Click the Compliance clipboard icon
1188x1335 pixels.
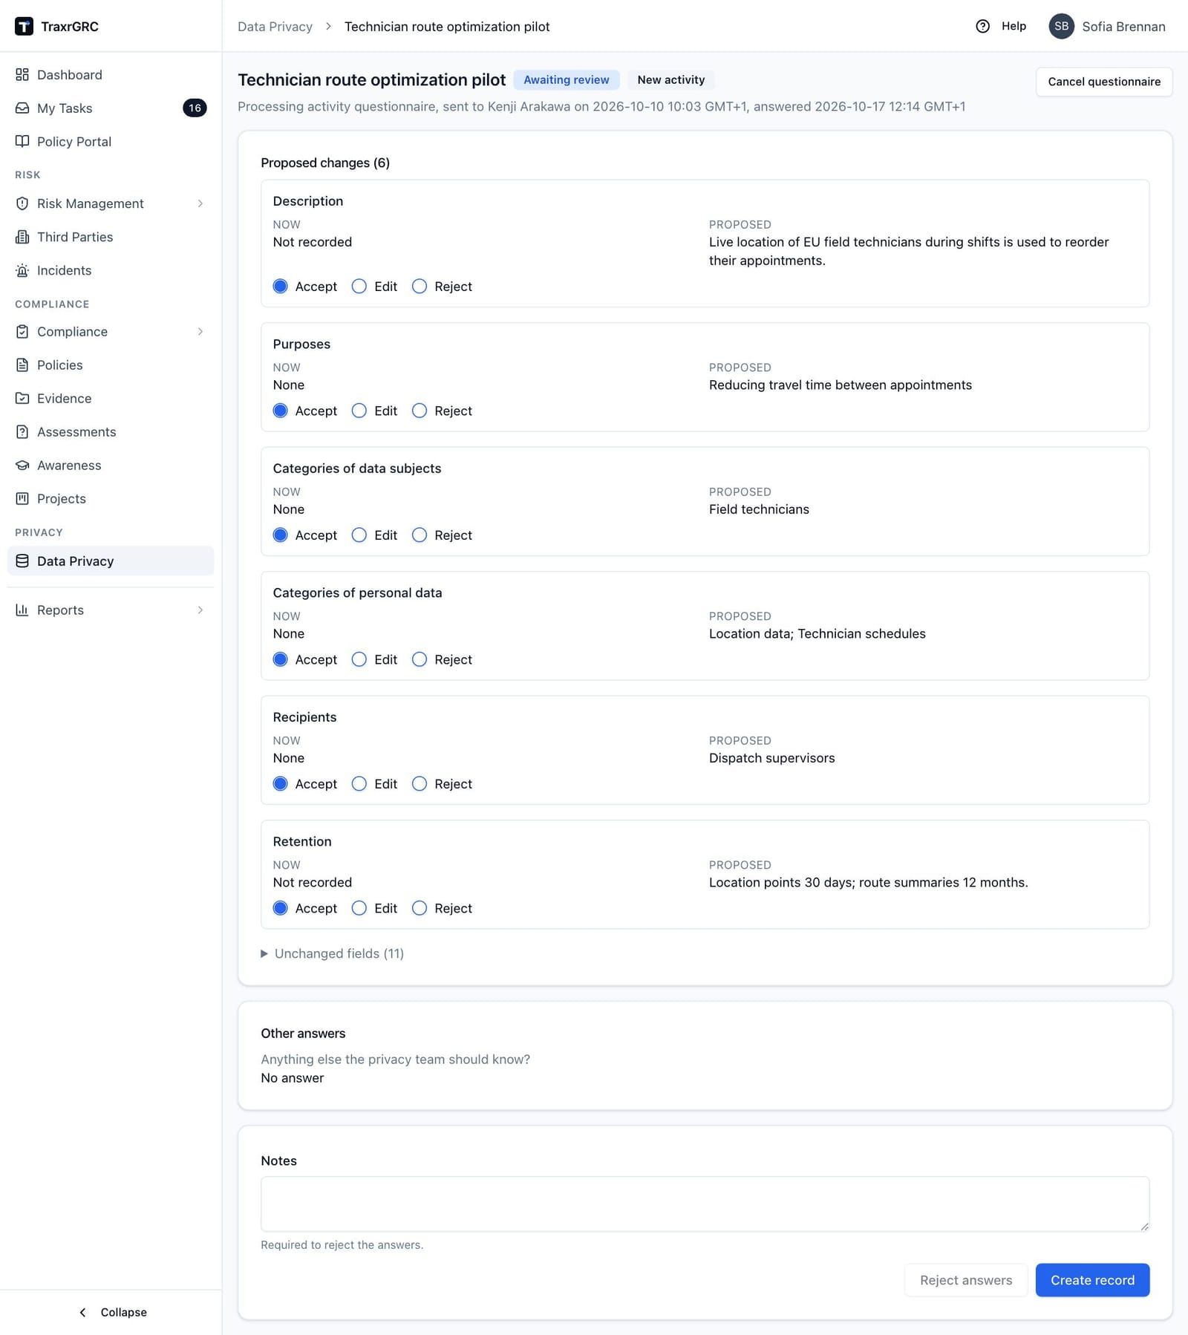(x=22, y=331)
